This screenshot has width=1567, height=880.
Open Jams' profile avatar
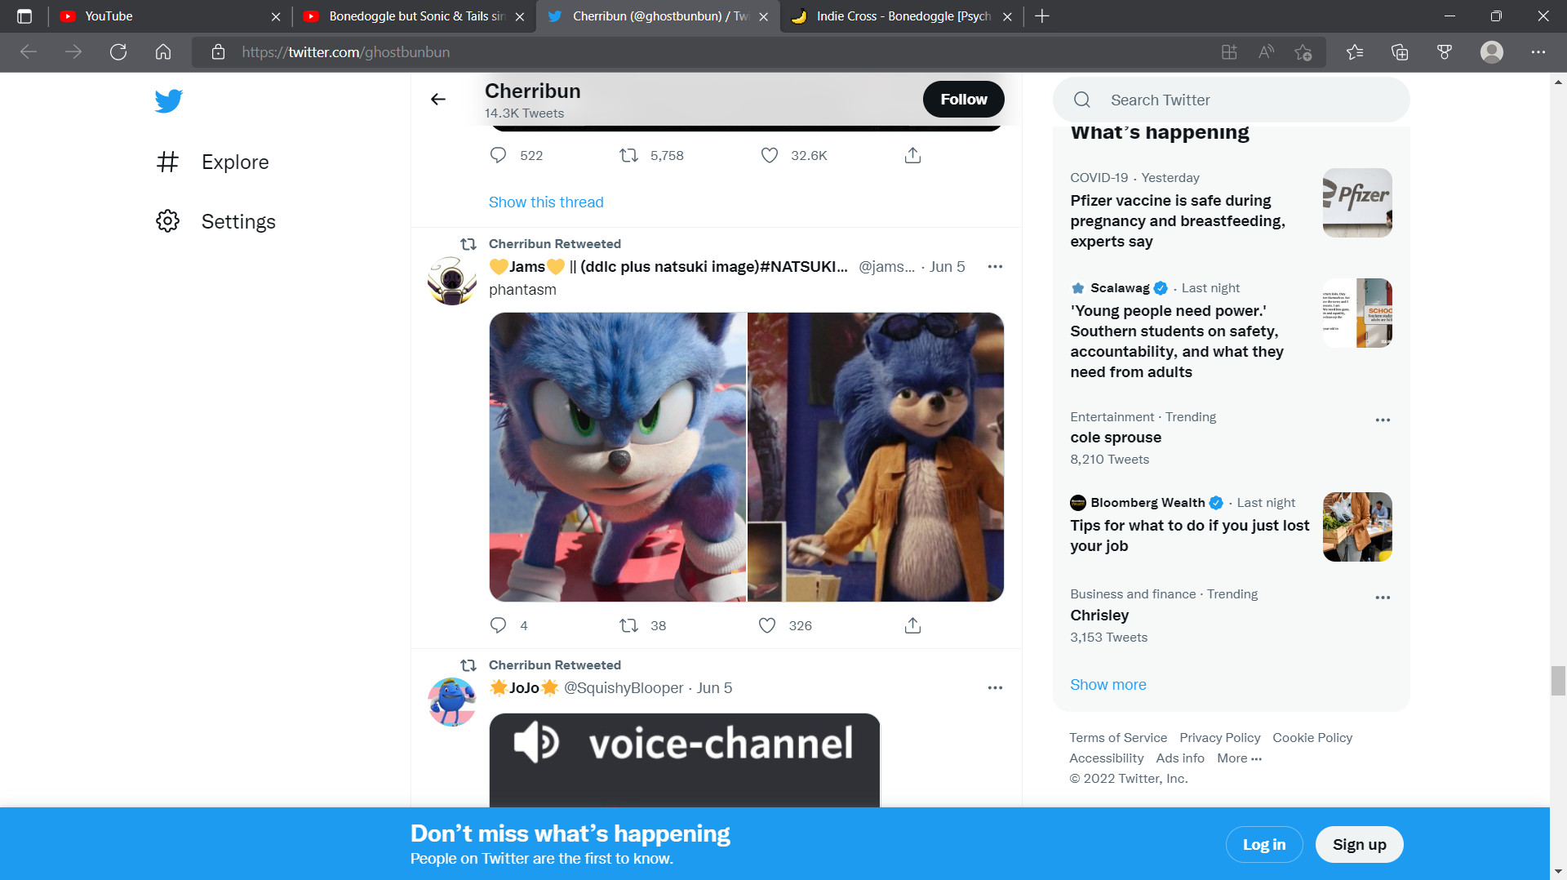452,281
